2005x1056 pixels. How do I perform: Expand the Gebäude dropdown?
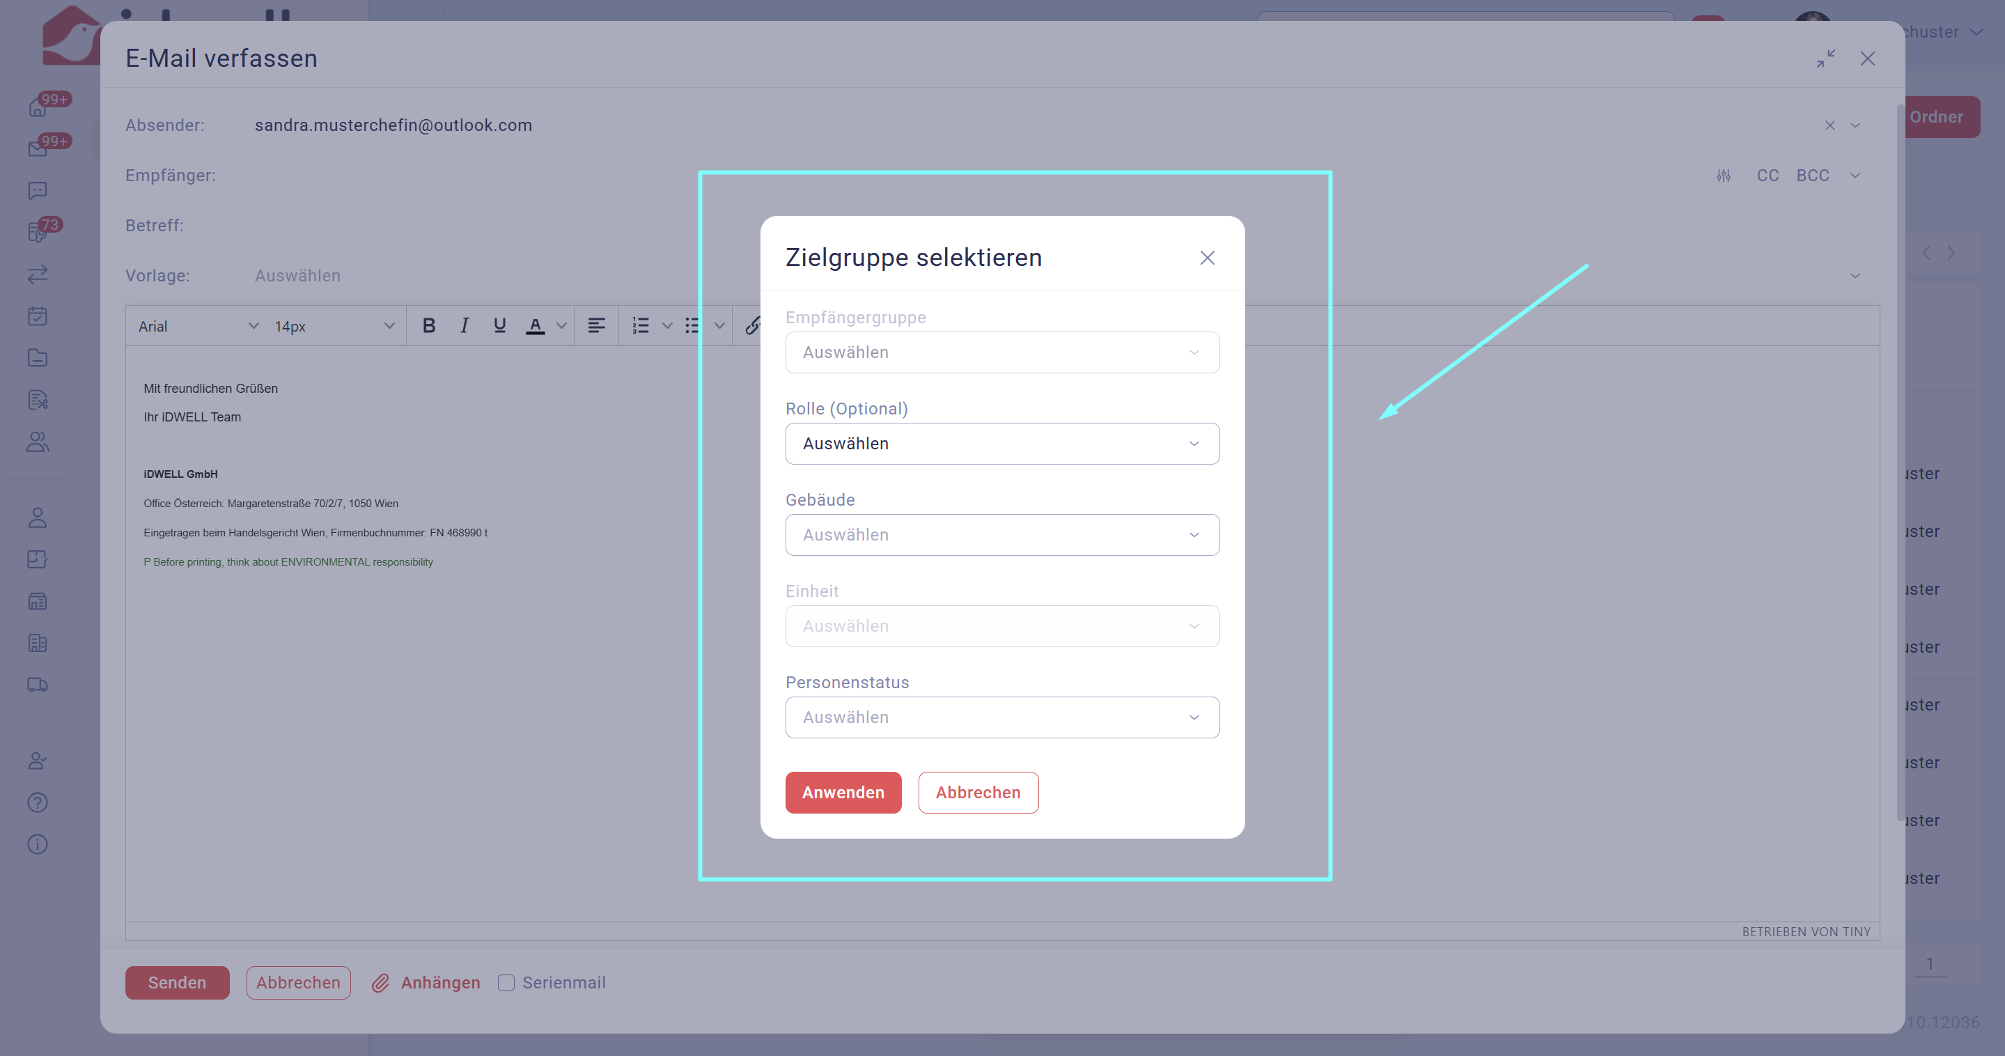pyautogui.click(x=1001, y=535)
